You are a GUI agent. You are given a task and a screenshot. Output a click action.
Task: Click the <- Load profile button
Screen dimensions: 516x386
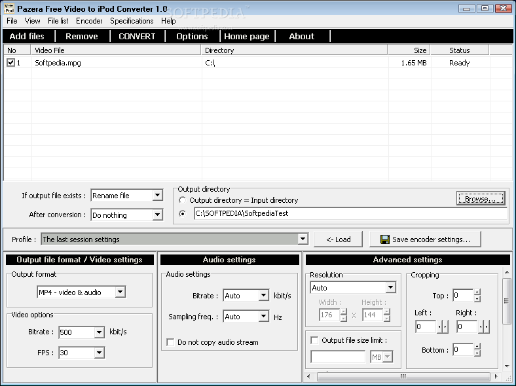pos(339,239)
